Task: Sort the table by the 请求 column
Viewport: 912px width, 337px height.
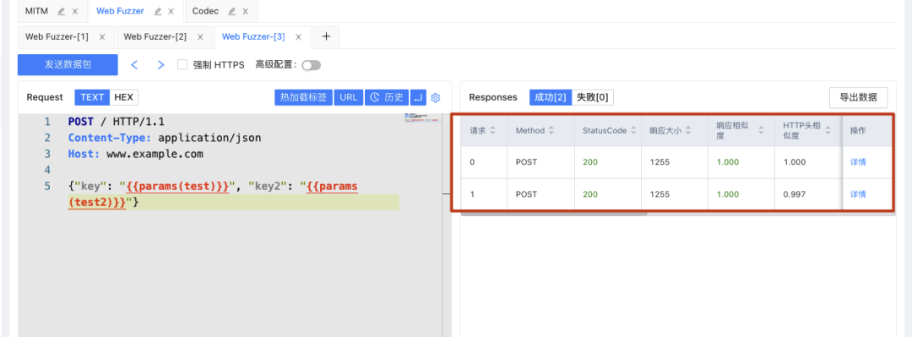Action: [492, 131]
